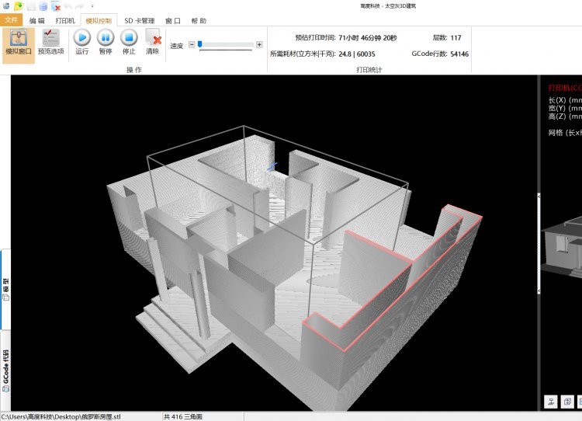Switch to the 打印机 printer tab
582x421 pixels.
[x=65, y=21]
